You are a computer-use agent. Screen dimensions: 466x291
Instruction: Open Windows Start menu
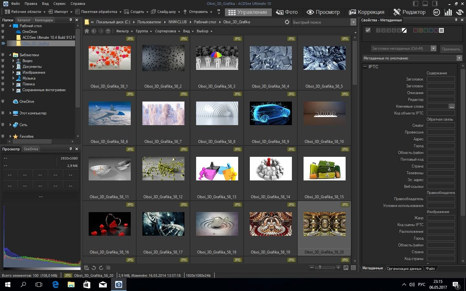(x=8, y=285)
